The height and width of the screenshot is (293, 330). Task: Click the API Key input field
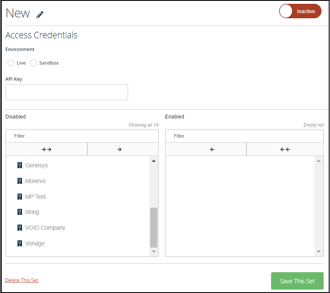tap(67, 92)
